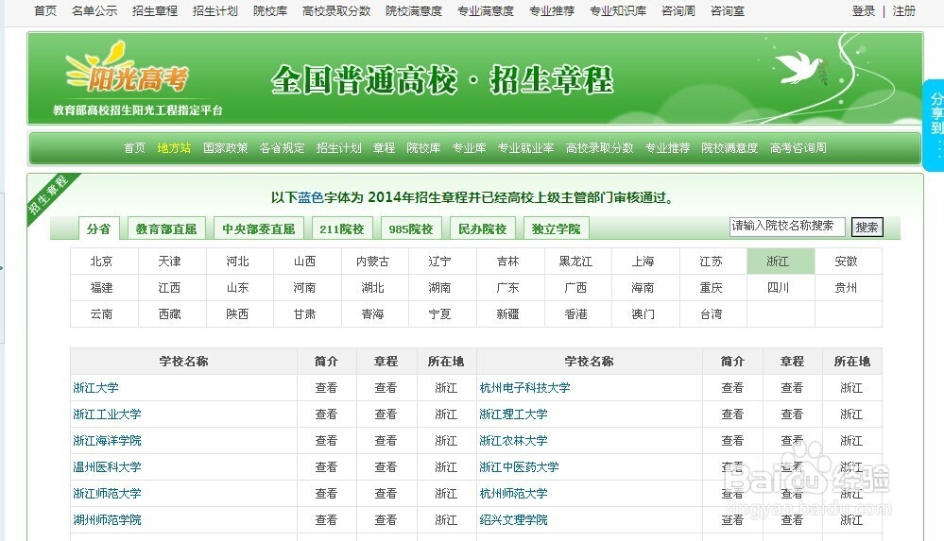Select the 四川 province
Screen dimensions: 944x541
click(779, 288)
